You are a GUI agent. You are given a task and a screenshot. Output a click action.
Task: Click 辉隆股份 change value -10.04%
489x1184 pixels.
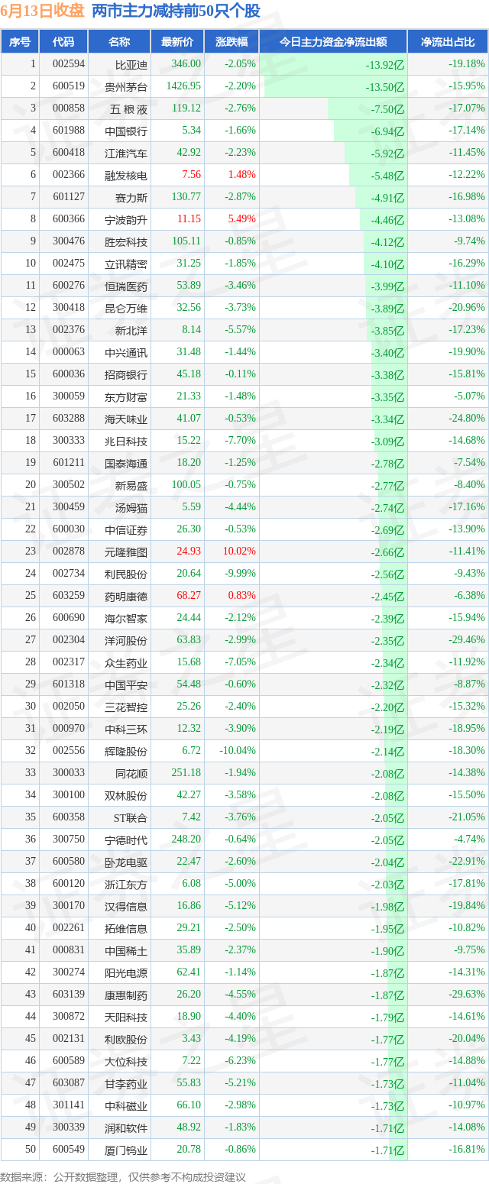click(238, 751)
